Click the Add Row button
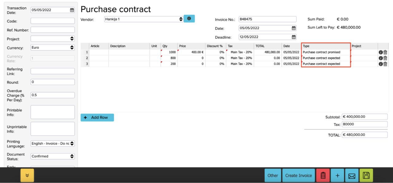Image resolution: width=393 pixels, height=183 pixels. click(x=97, y=118)
